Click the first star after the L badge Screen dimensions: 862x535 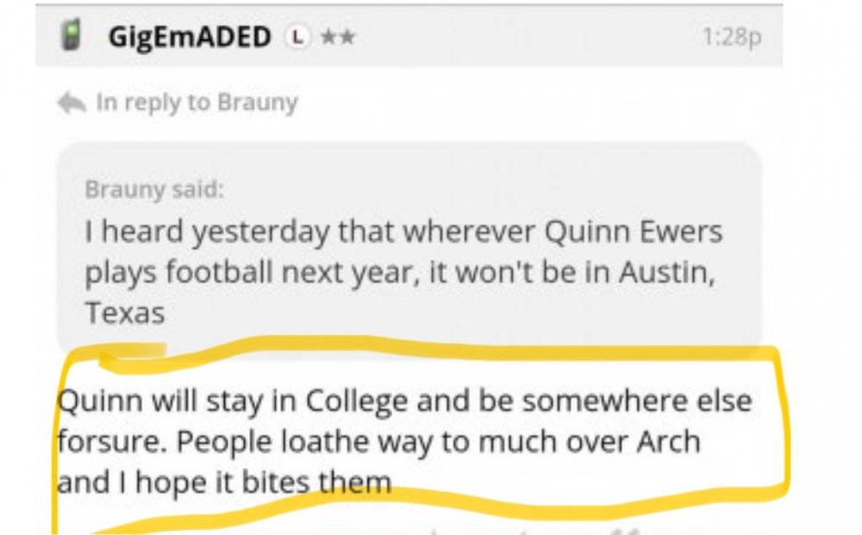(x=327, y=37)
